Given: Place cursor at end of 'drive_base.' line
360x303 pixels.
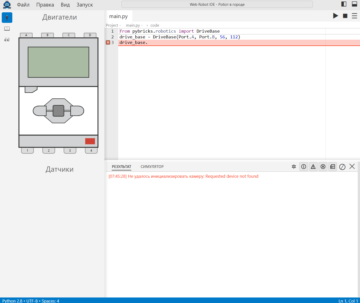Looking at the screenshot, I should (148, 43).
